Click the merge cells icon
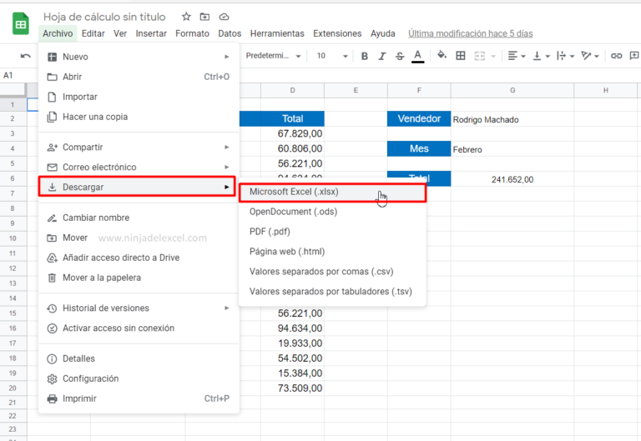The height and width of the screenshot is (441, 641). tap(480, 56)
